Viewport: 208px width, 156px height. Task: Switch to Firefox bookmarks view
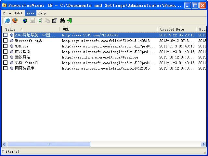click(15, 20)
